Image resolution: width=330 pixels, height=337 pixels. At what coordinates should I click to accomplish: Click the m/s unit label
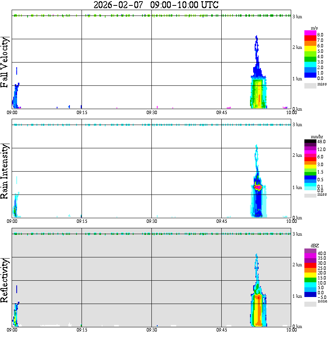pyautogui.click(x=314, y=28)
